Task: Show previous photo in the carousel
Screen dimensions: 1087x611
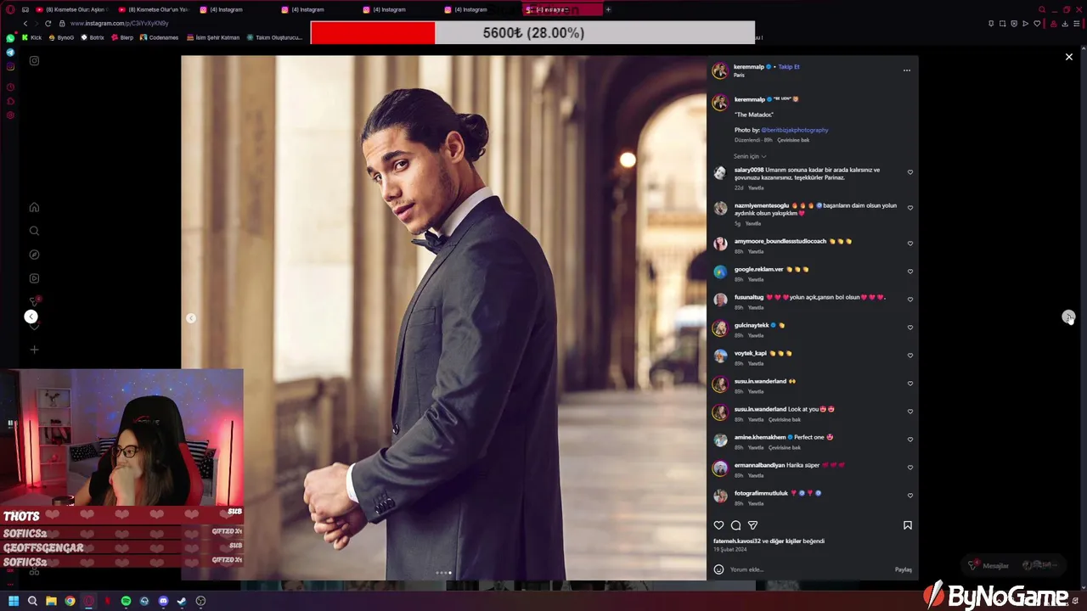Action: [x=191, y=318]
